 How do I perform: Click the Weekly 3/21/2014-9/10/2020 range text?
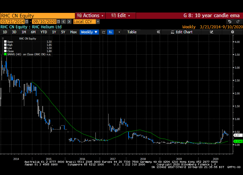pyautogui.click(x=213, y=27)
